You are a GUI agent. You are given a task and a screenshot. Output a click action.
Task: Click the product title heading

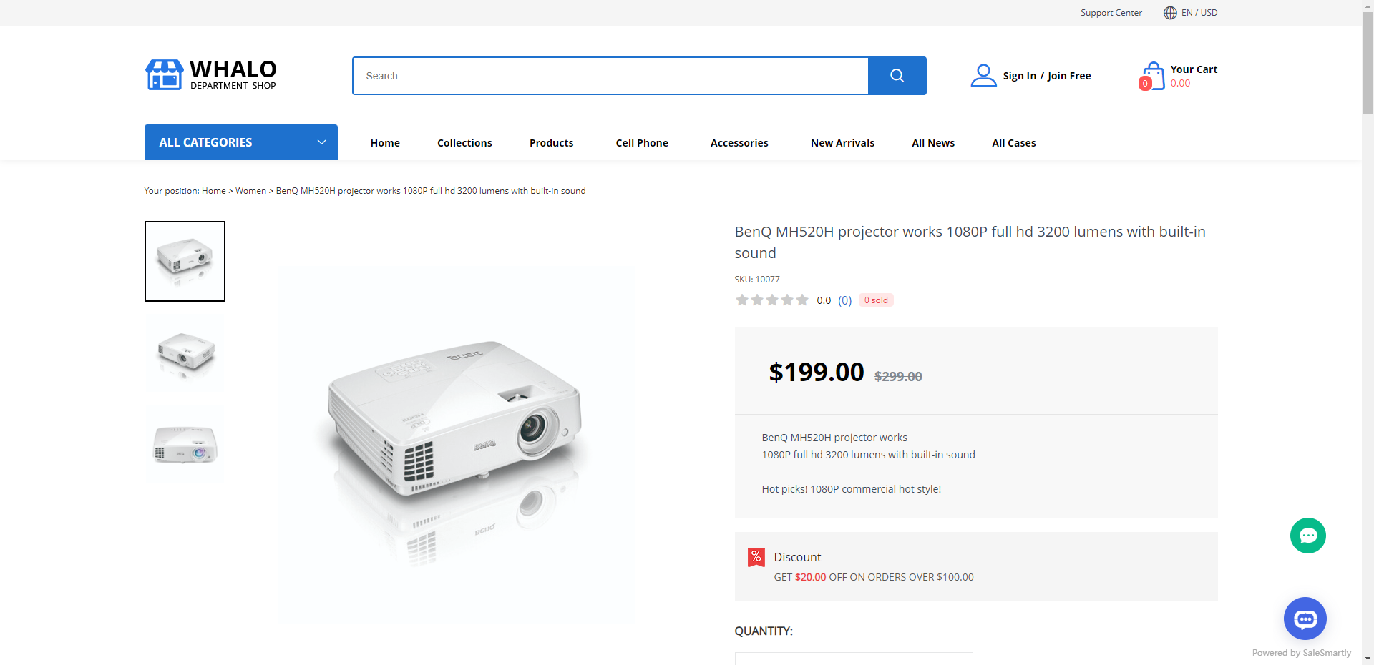pyautogui.click(x=970, y=242)
